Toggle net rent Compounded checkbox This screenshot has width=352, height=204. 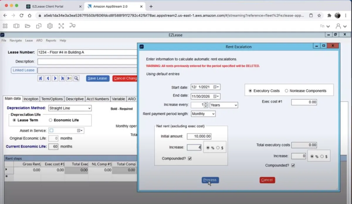click(x=190, y=159)
